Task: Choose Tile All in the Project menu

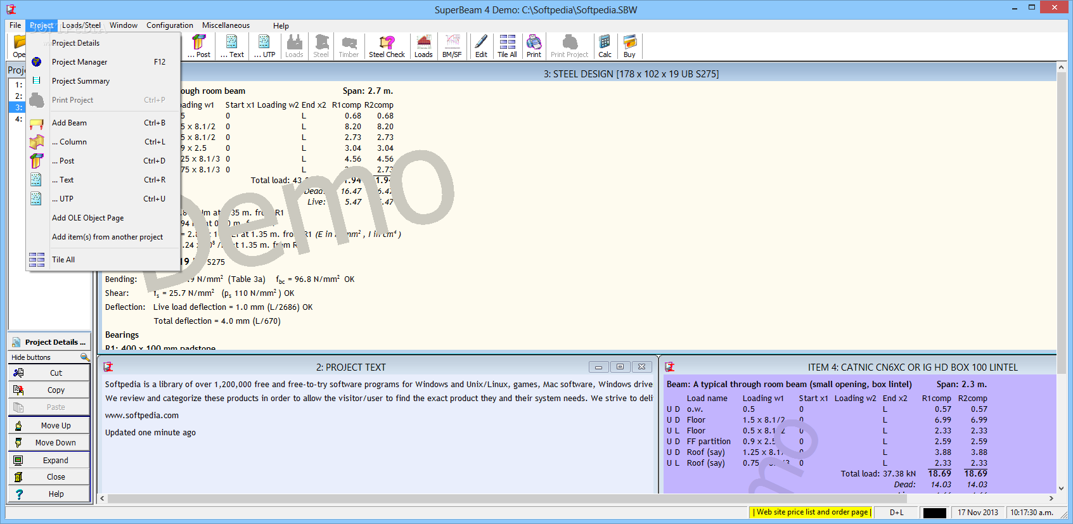Action: [x=103, y=260]
